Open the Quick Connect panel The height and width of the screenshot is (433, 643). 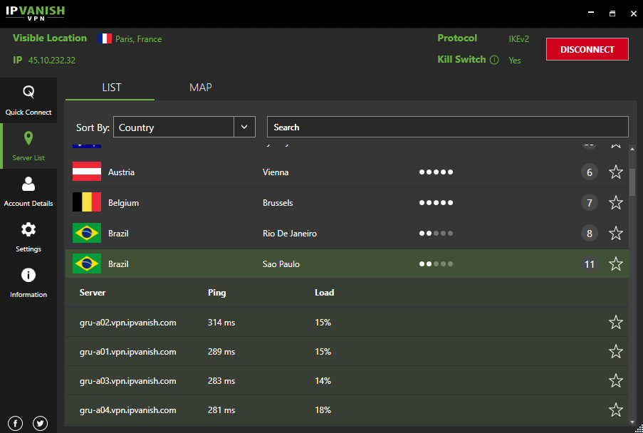[28, 100]
